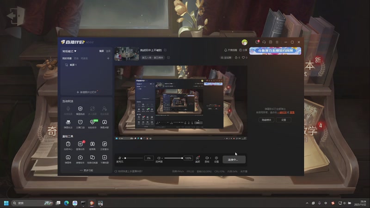Open the 正版音乐 music tool

(x=105, y=146)
